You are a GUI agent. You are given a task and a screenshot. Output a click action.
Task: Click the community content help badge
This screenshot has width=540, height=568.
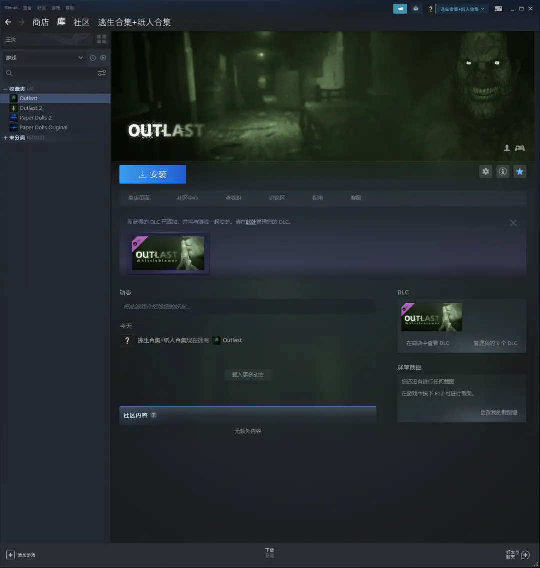tap(154, 415)
